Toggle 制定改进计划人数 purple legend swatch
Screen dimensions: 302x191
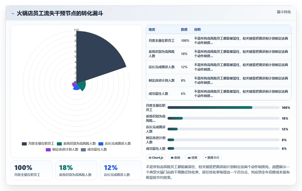[48, 150]
